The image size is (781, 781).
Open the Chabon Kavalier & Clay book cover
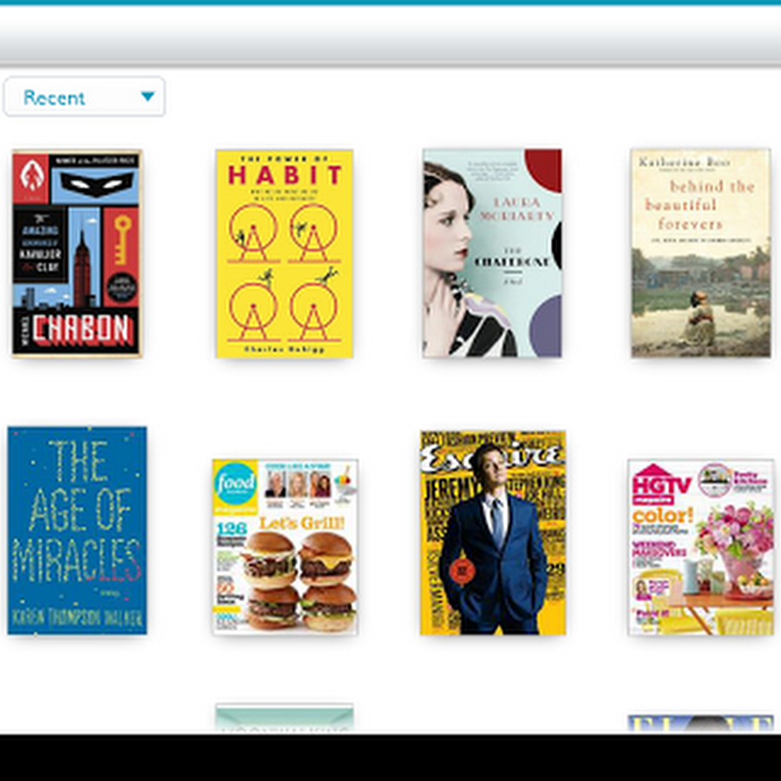pyautogui.click(x=76, y=253)
